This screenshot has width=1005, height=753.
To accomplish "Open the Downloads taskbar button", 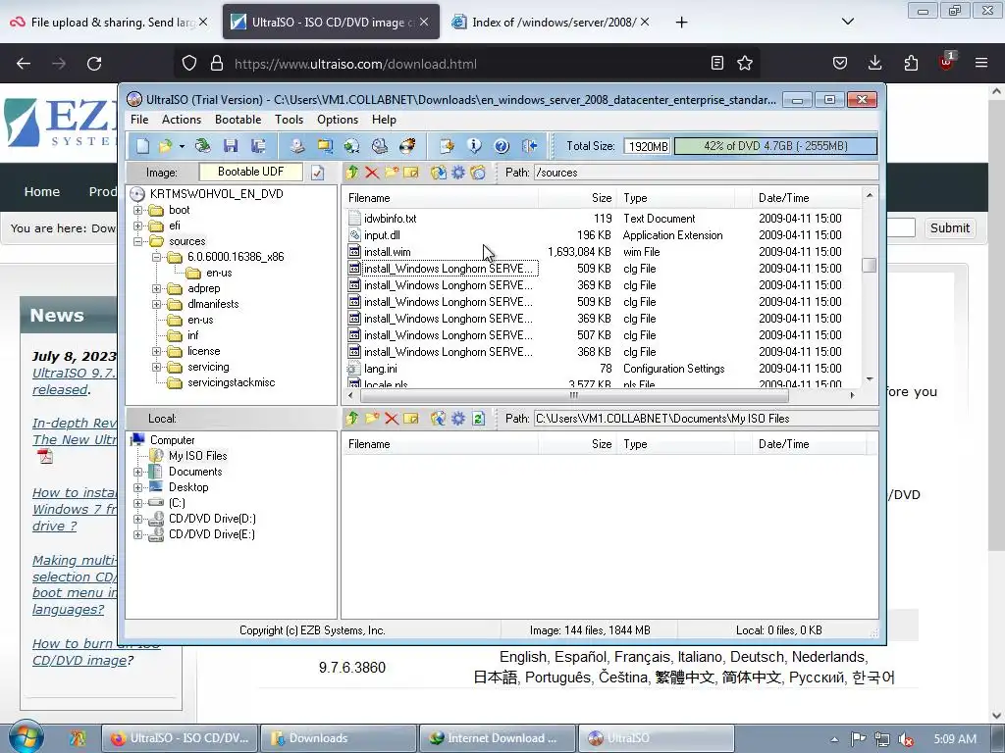I will [x=339, y=738].
